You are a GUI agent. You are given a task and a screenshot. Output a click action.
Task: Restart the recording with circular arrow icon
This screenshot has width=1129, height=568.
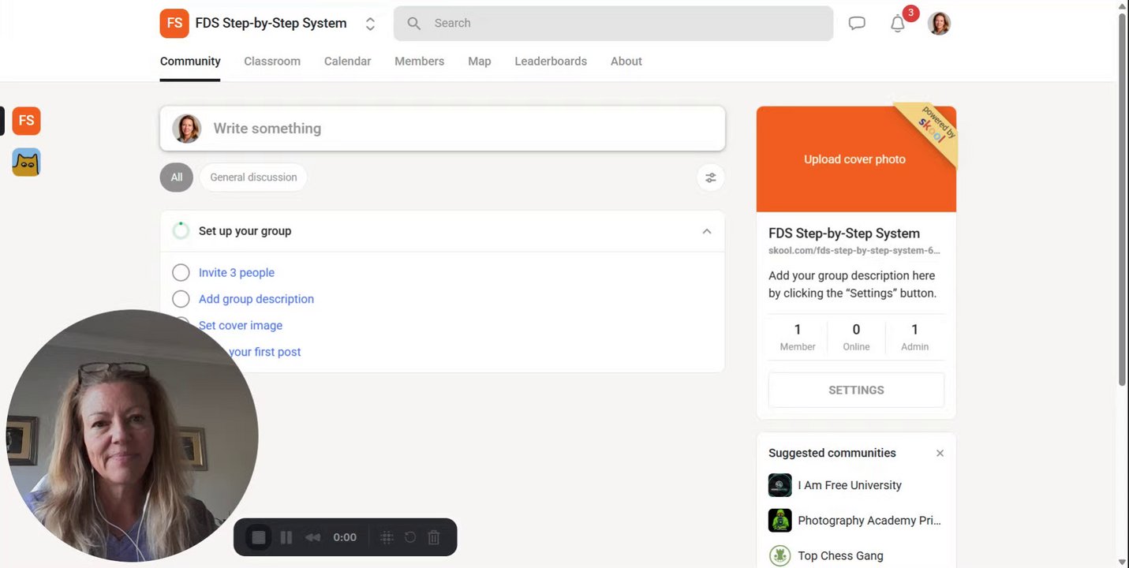pos(410,537)
